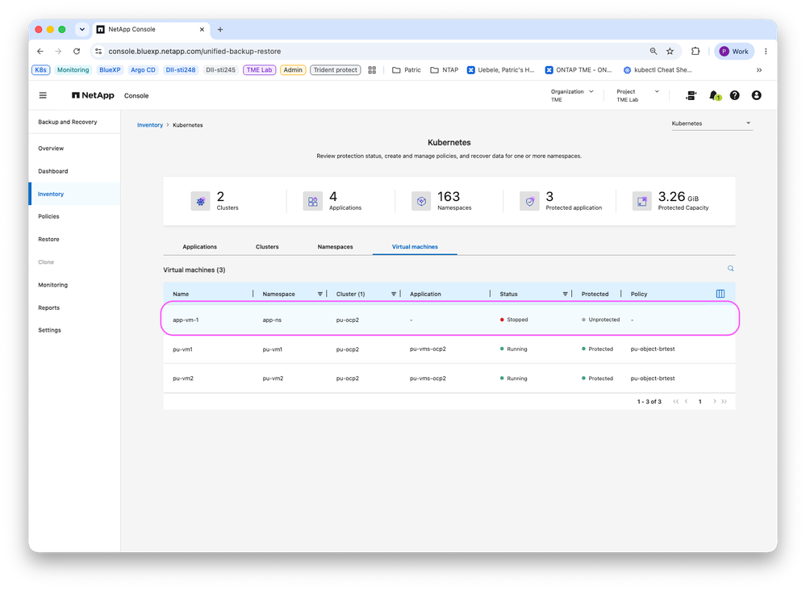Switch to the Applications tab
The width and height of the screenshot is (806, 590).
pyautogui.click(x=199, y=247)
